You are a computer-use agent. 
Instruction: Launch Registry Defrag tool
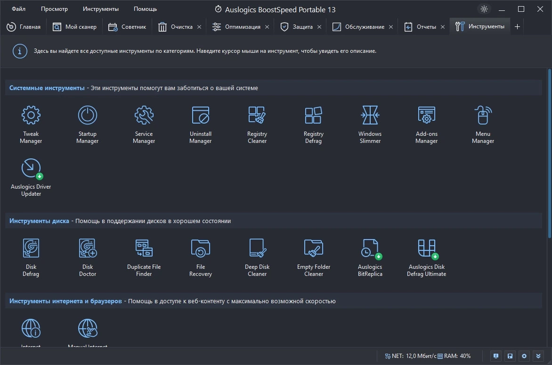click(313, 124)
